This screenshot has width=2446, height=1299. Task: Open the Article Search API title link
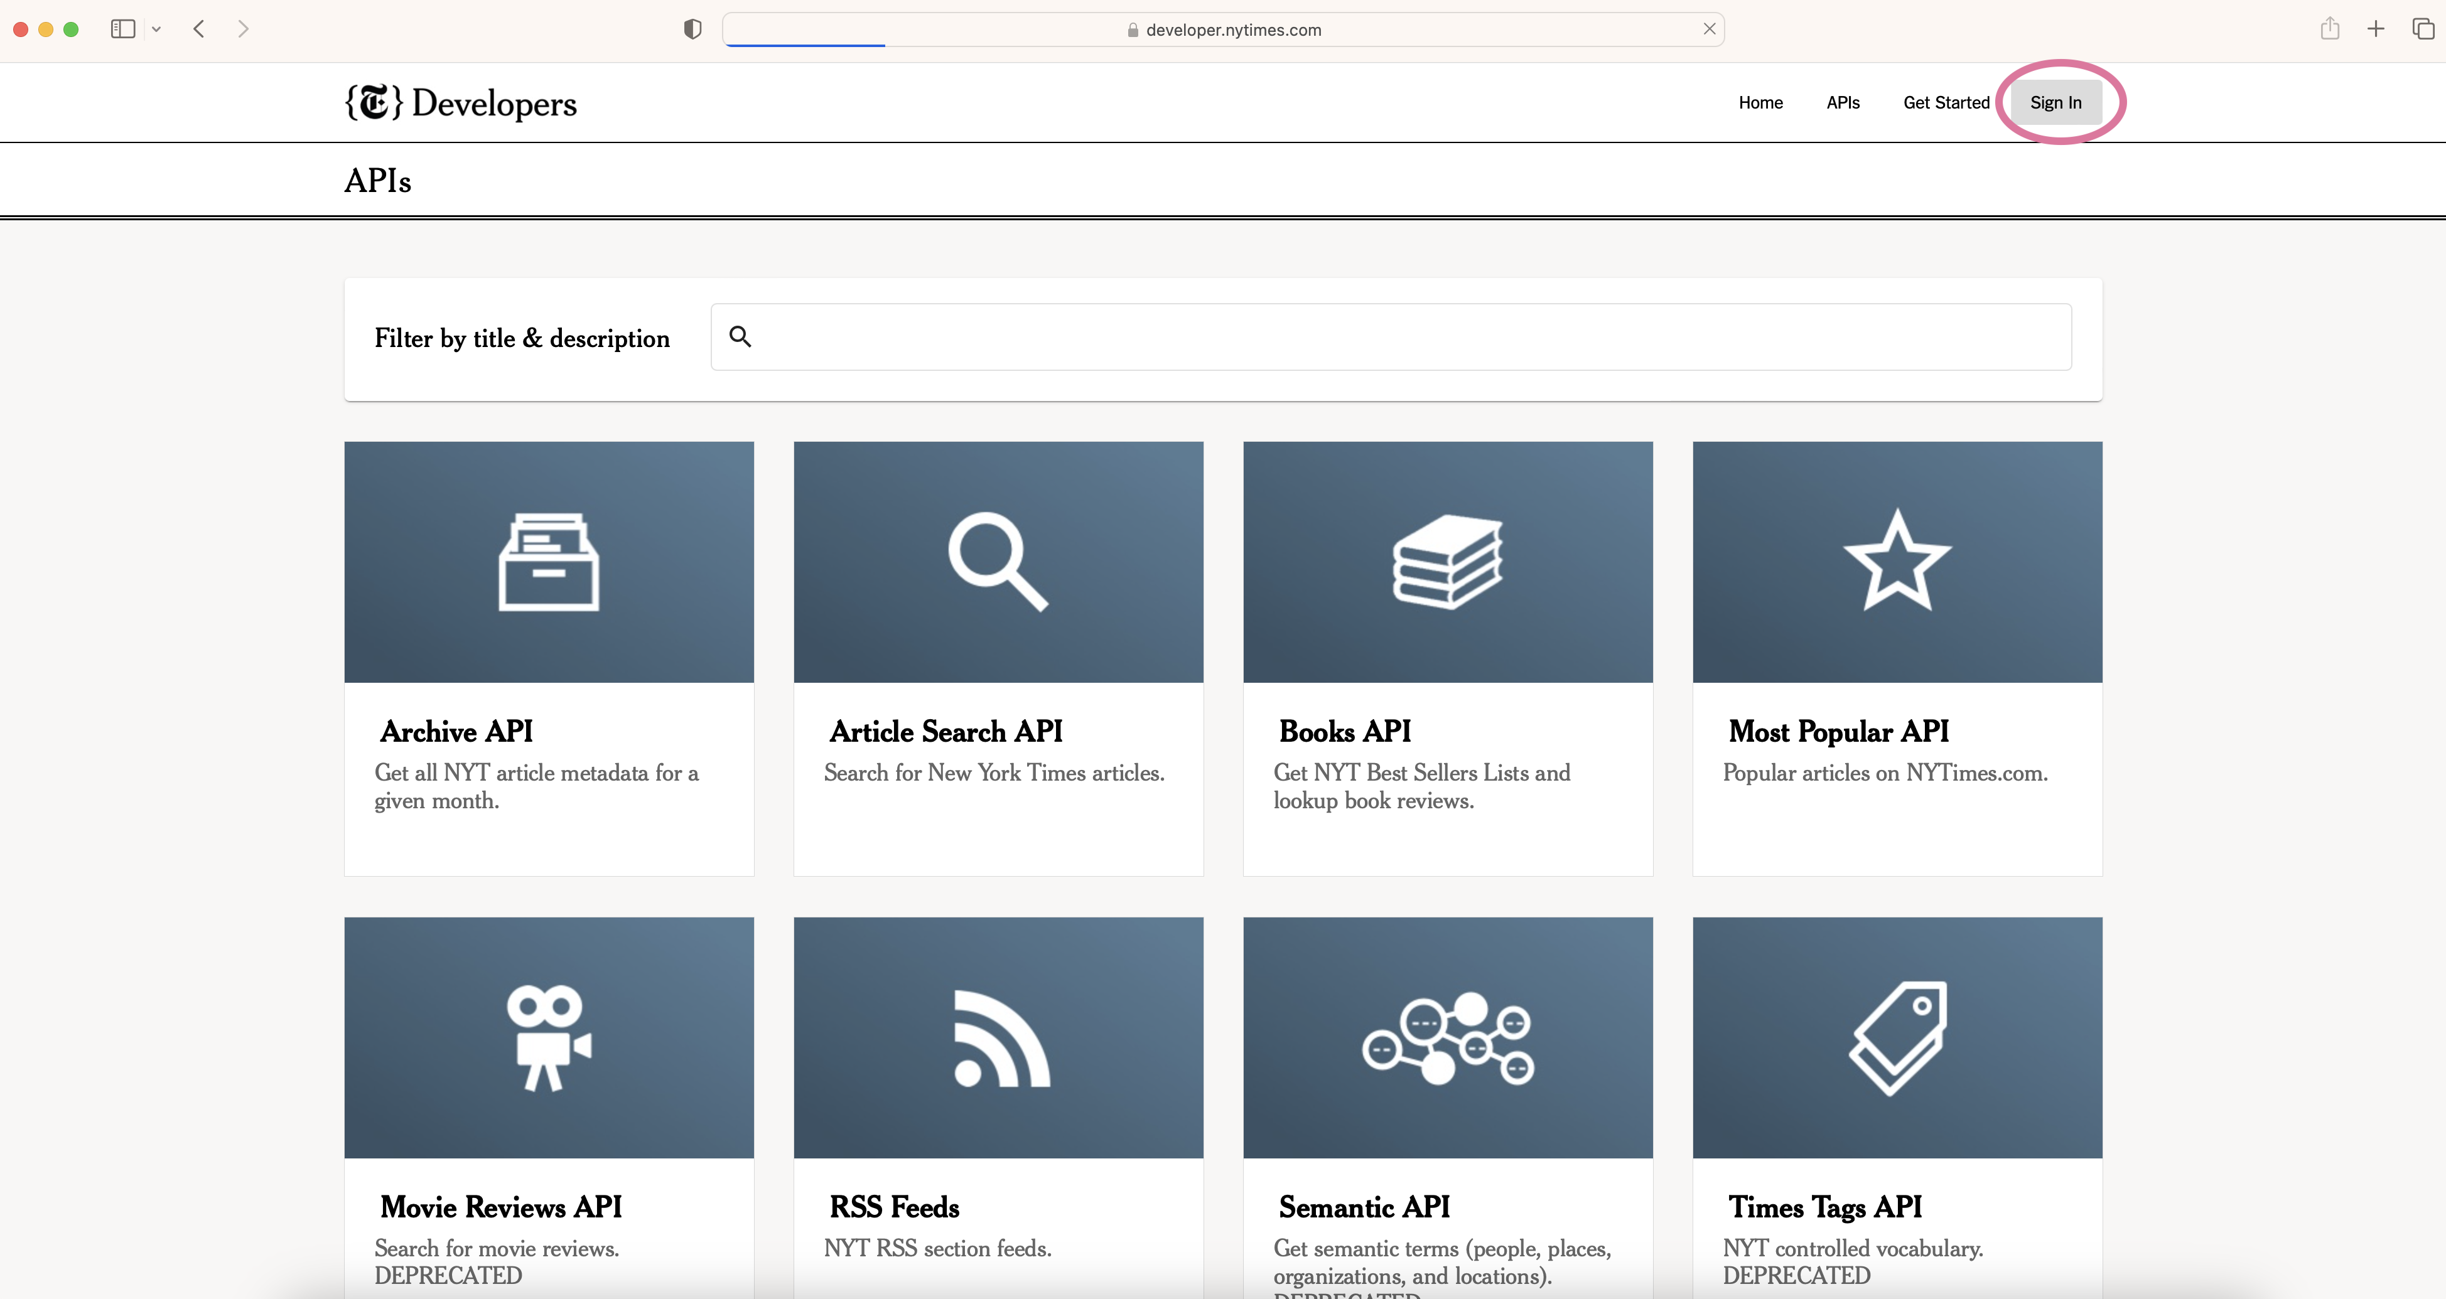(x=946, y=732)
